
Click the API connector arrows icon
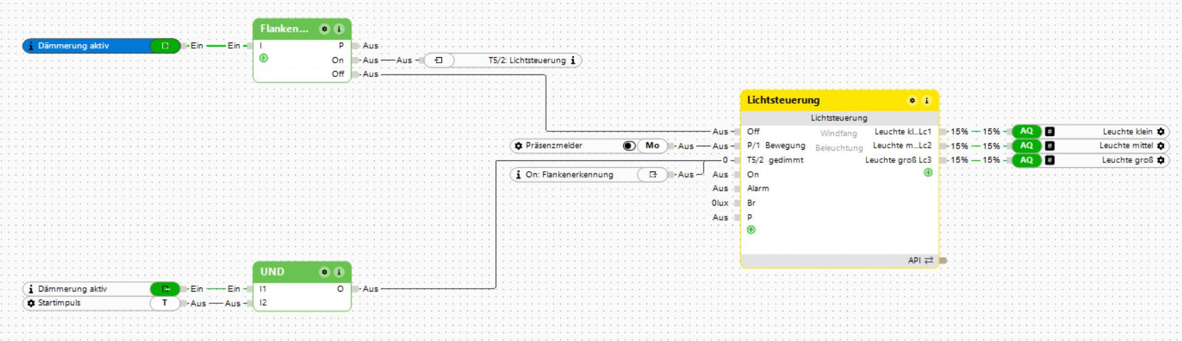(928, 261)
